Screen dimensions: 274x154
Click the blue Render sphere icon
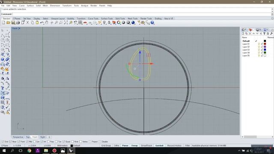click(x=133, y=23)
